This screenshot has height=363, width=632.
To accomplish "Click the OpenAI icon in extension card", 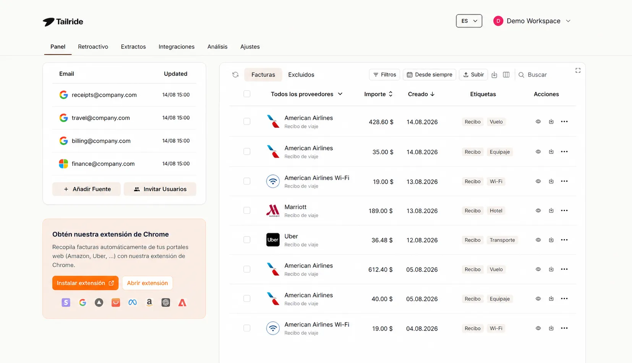I will [x=166, y=303].
